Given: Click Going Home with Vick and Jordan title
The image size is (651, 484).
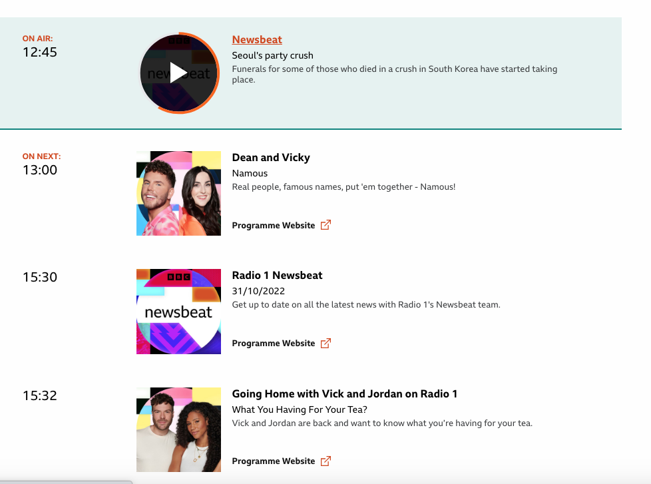Looking at the screenshot, I should (x=345, y=394).
